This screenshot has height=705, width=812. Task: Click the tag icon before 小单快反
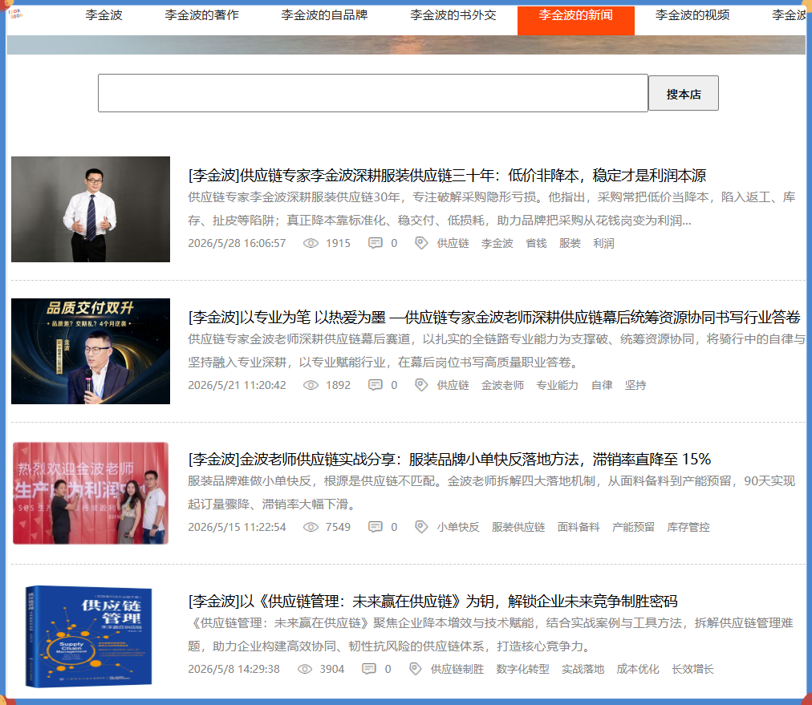tap(421, 527)
